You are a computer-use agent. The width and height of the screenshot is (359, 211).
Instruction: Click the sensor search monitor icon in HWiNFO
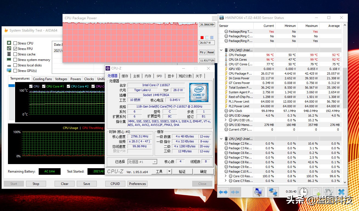coord(258,192)
